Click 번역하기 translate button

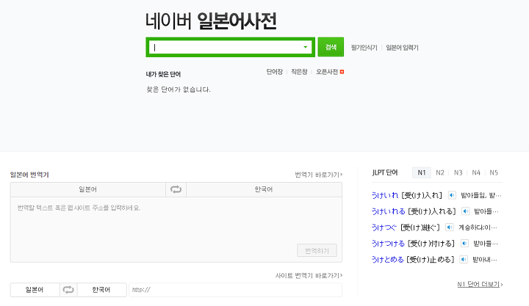(x=317, y=250)
